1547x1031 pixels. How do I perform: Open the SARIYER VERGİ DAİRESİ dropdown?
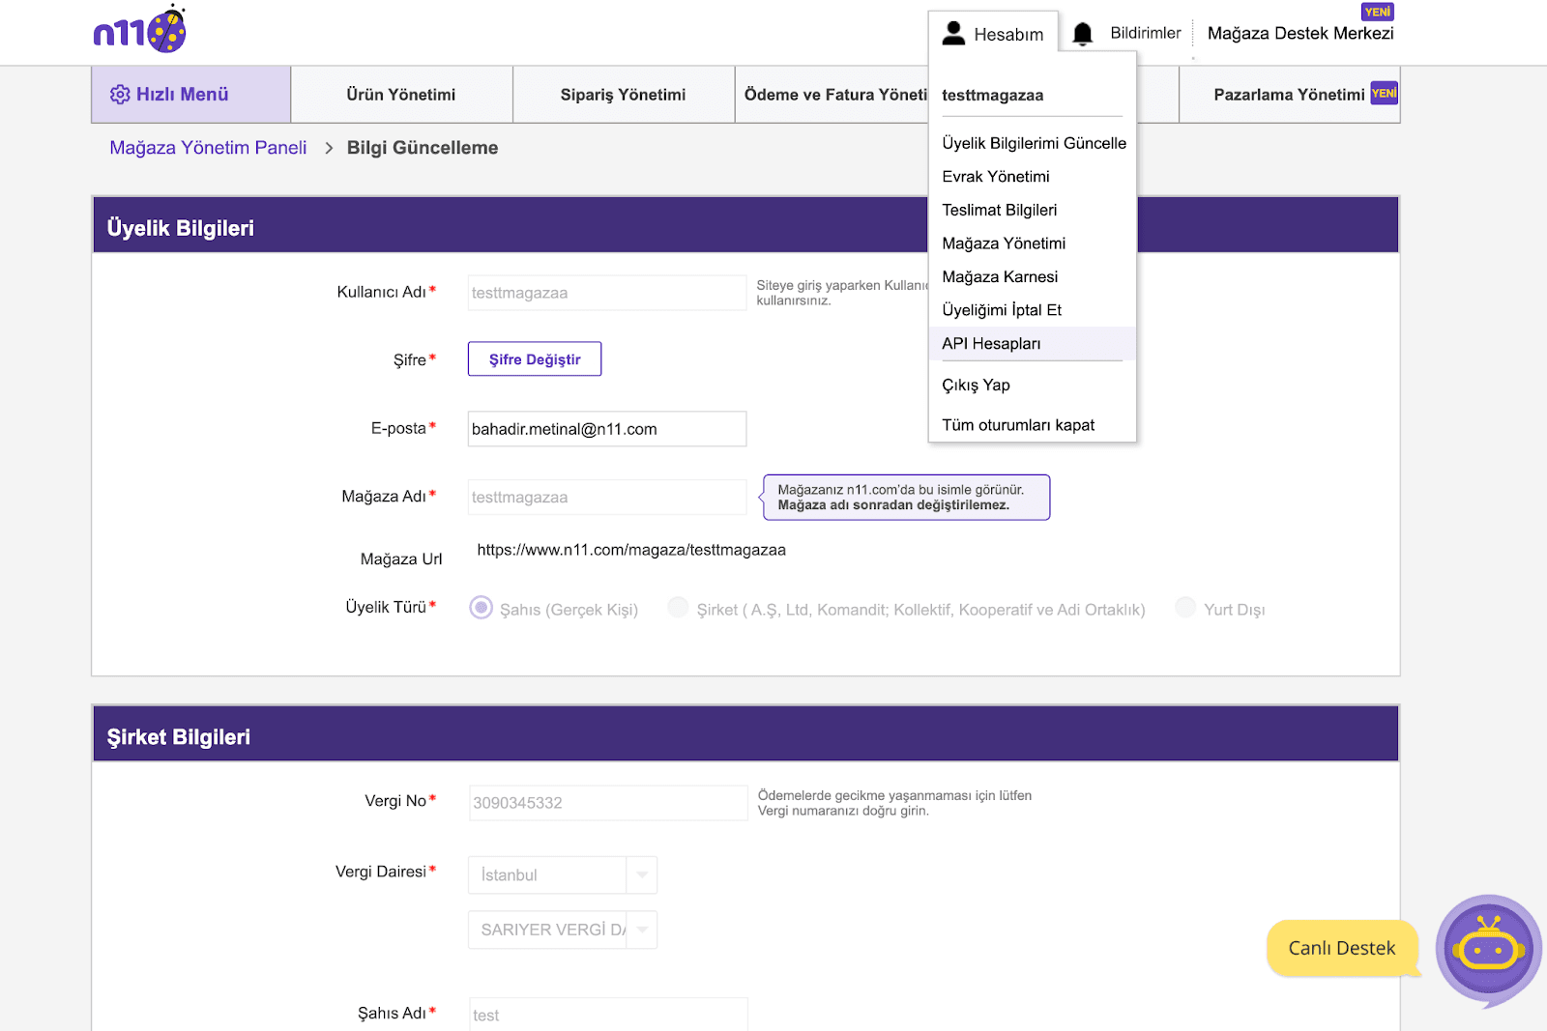pos(641,930)
